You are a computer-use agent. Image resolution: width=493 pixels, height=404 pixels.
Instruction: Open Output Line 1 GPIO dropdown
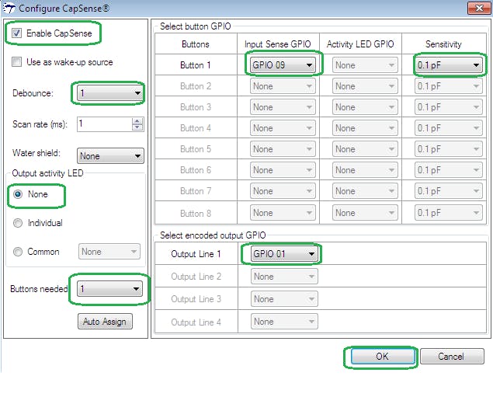point(284,253)
